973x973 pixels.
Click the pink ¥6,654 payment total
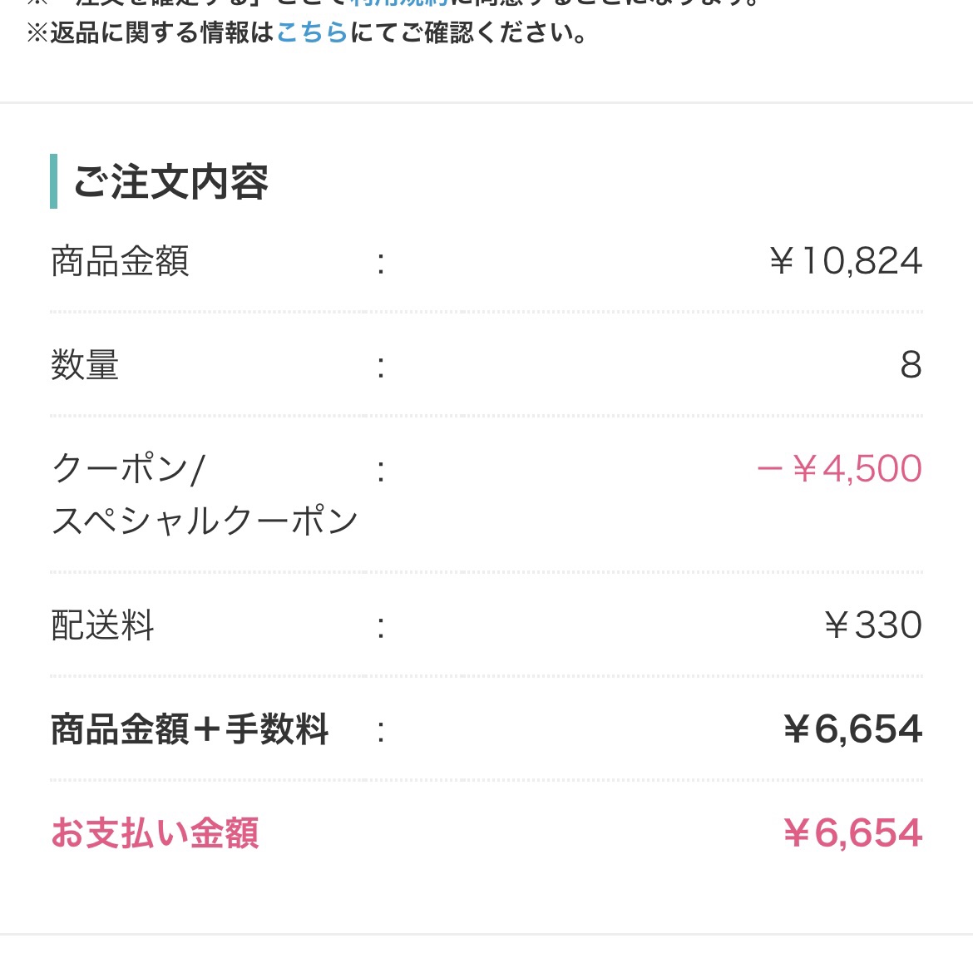[x=852, y=833]
